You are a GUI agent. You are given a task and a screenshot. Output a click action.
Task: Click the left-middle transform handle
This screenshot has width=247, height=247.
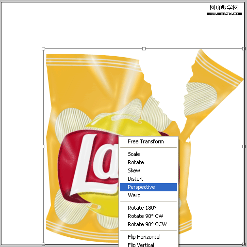[43, 146]
